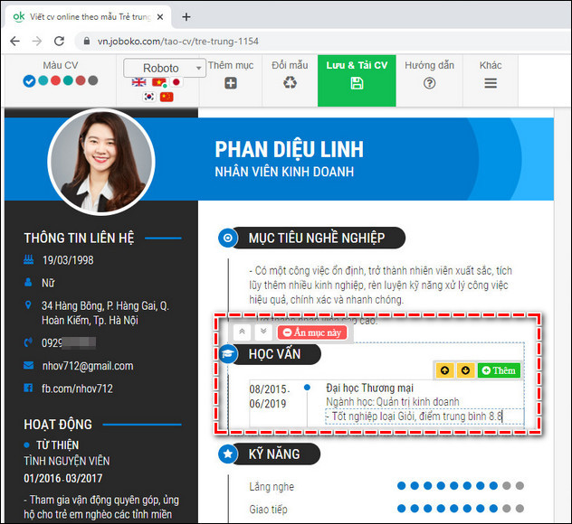Click 'Đại học Thương mại' school name
Image resolution: width=572 pixels, height=524 pixels.
369,388
